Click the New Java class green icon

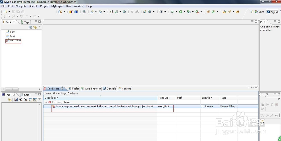(x=213, y=12)
